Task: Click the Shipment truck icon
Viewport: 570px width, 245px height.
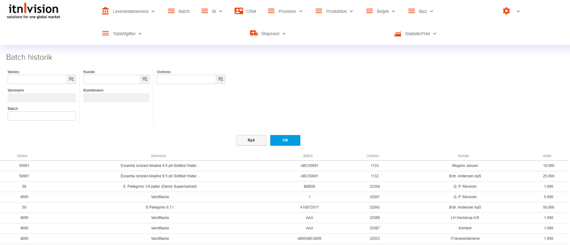Action: [254, 33]
